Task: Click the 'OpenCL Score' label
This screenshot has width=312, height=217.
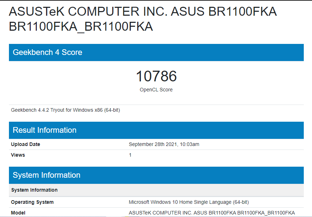Action: click(x=156, y=90)
